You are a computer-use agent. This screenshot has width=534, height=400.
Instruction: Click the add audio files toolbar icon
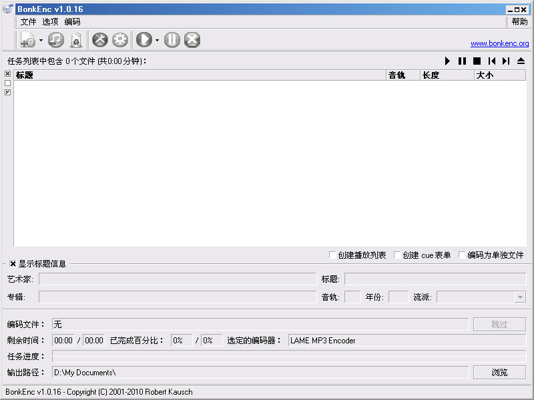28,40
